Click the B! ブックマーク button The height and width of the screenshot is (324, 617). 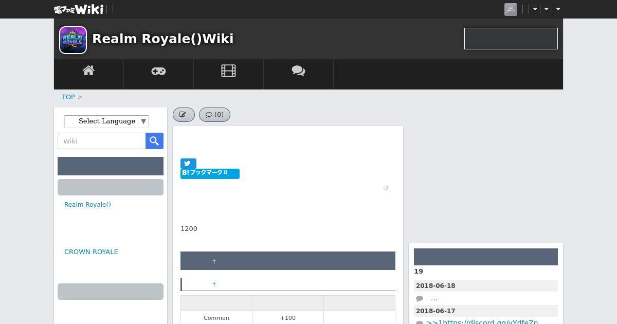click(210, 173)
